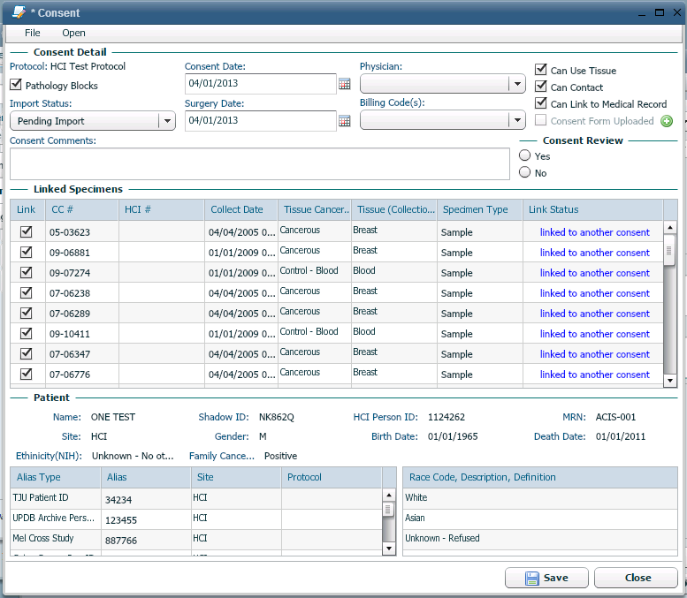Image resolution: width=687 pixels, height=598 pixels.
Task: Click the alias table scrollbar thumb
Action: click(x=388, y=509)
